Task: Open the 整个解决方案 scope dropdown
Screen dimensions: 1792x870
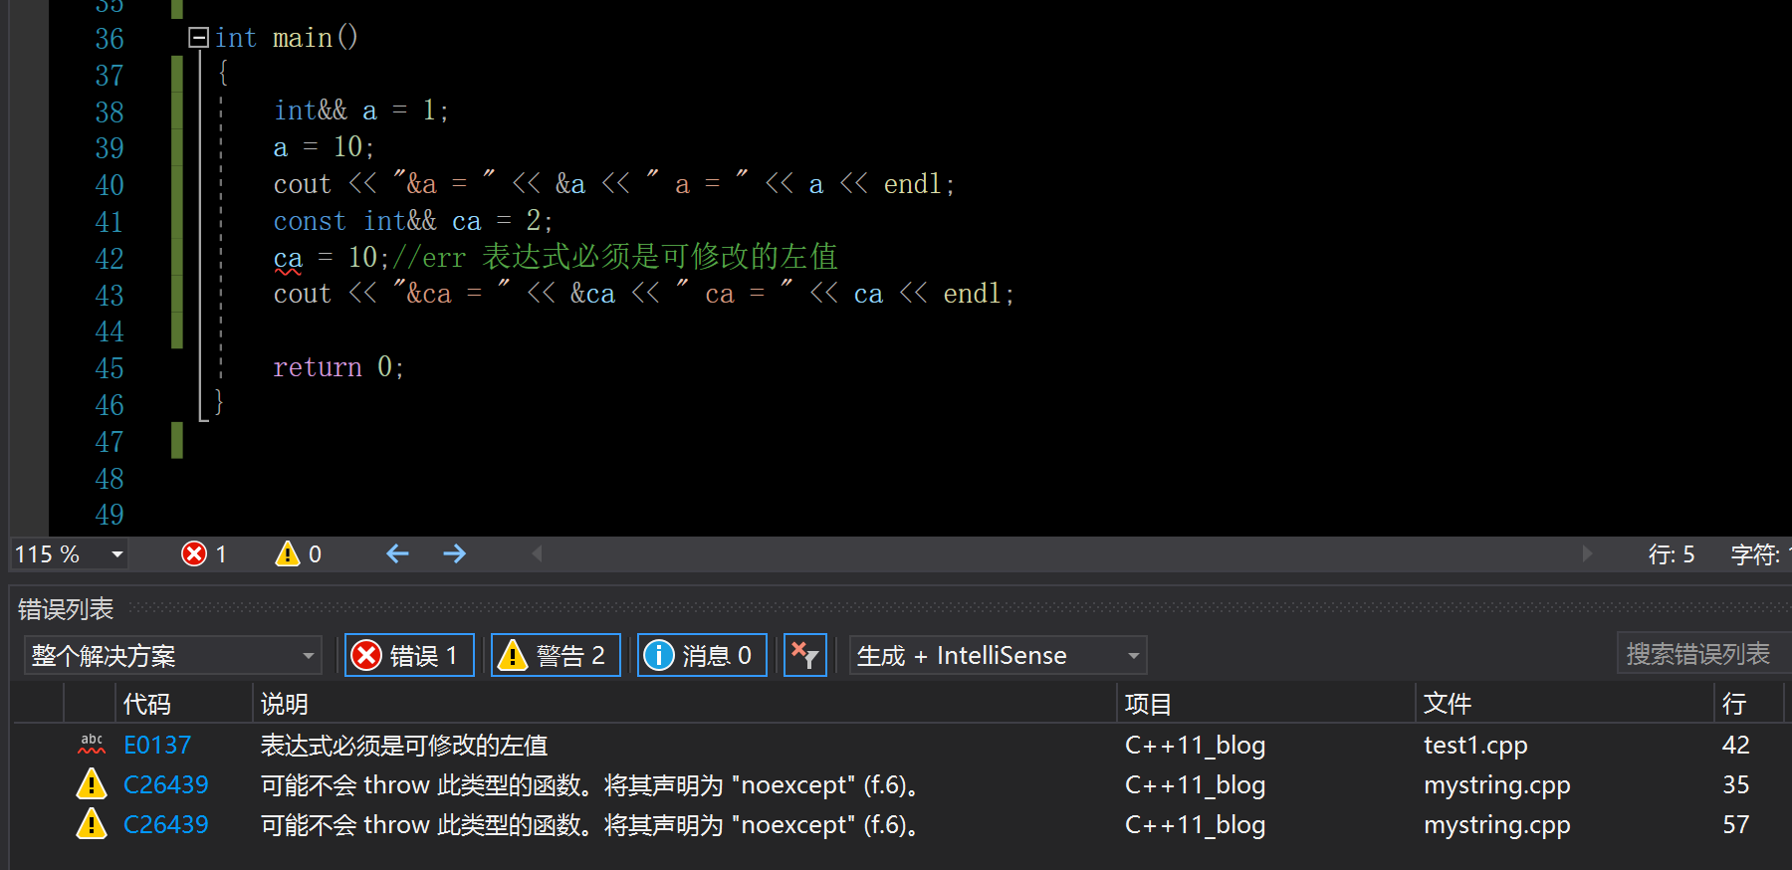Action: click(173, 655)
